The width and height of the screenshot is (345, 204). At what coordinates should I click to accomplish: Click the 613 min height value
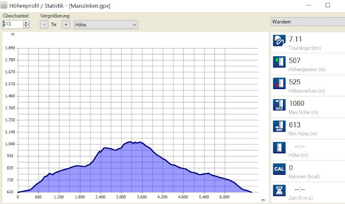click(295, 125)
